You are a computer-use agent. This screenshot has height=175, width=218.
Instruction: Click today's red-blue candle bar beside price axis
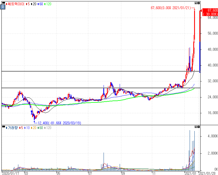[200, 42]
